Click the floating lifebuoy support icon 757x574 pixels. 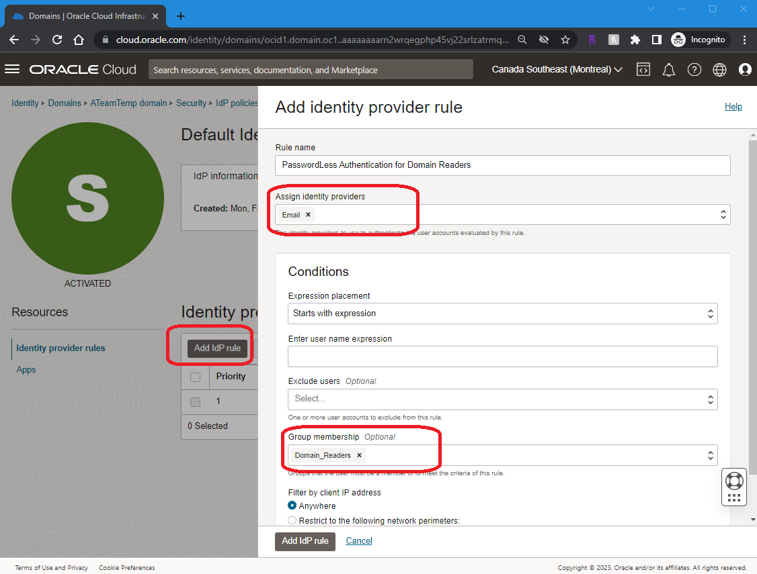(734, 481)
